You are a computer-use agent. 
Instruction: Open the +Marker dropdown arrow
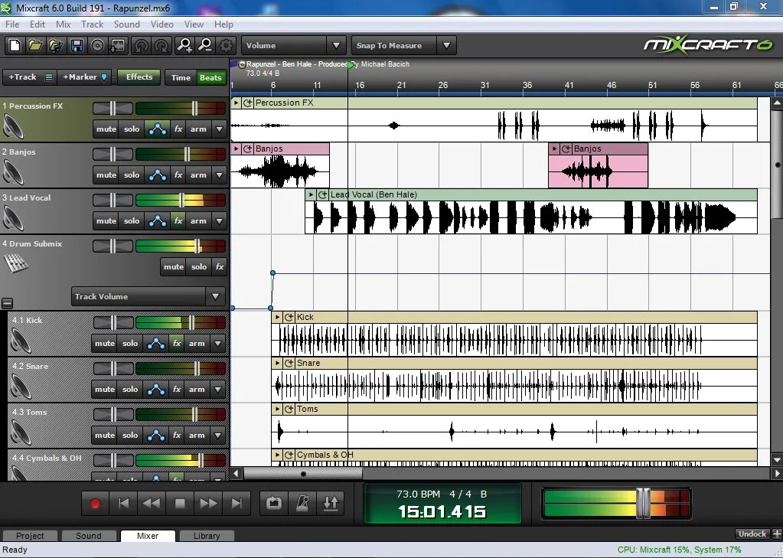pos(104,77)
